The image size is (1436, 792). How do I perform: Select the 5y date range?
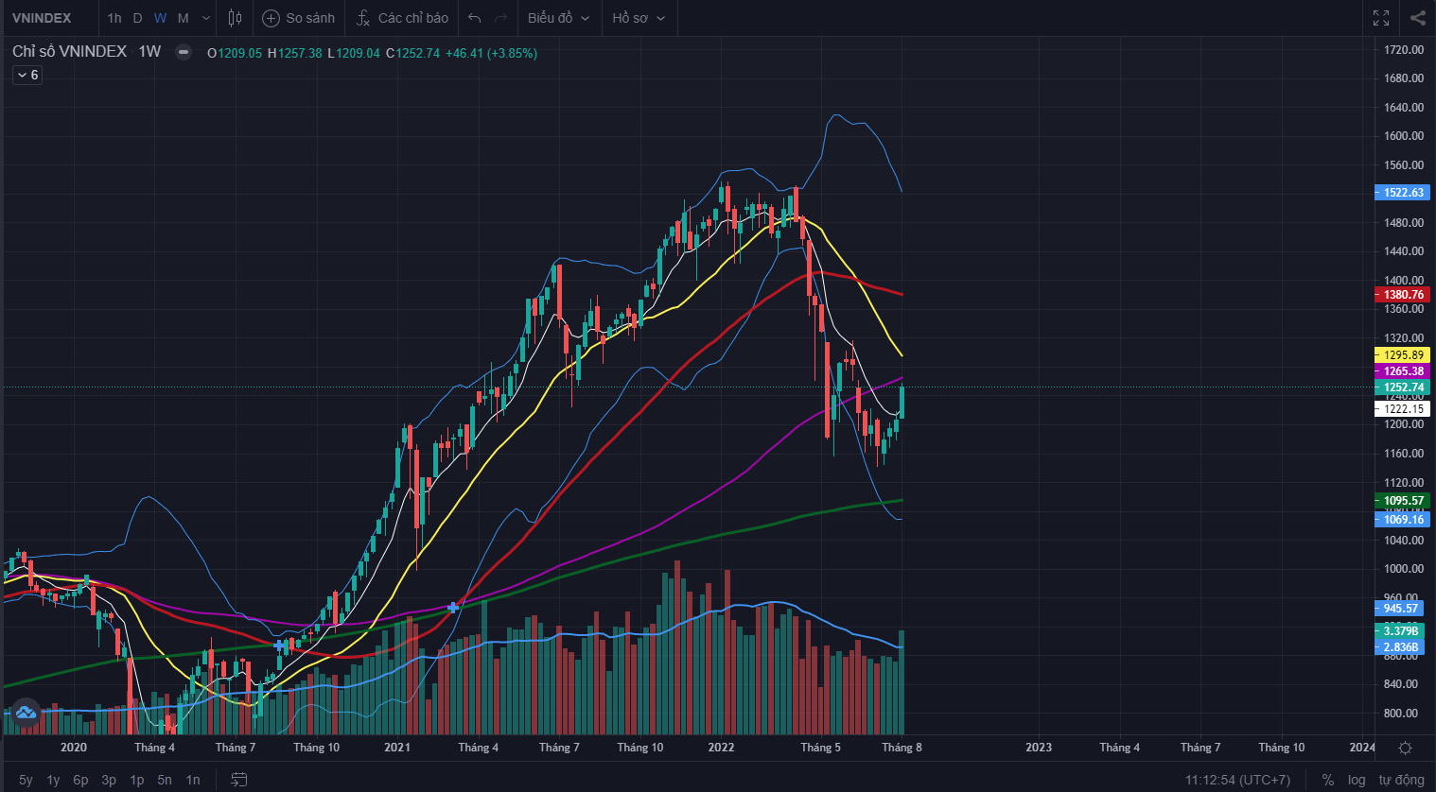pyautogui.click(x=26, y=780)
